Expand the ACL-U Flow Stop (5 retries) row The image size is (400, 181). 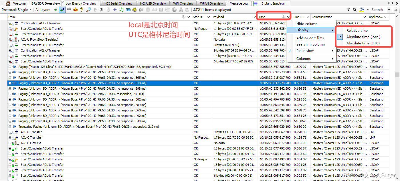click(10, 40)
